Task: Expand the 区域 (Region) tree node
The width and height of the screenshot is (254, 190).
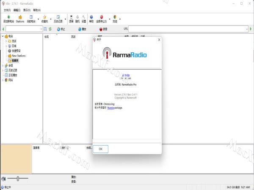Action: coord(6,46)
